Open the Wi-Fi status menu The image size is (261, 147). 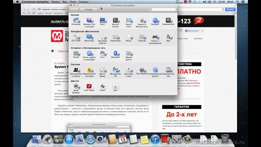190,2
